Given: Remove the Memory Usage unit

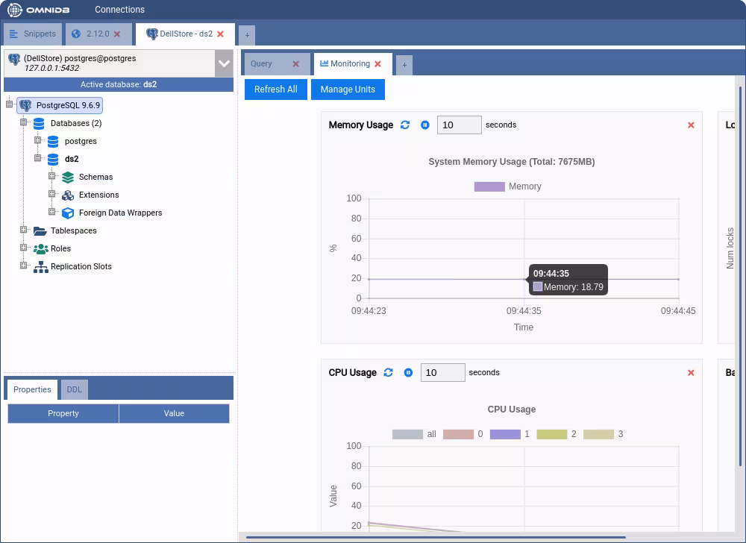Looking at the screenshot, I should pos(692,125).
